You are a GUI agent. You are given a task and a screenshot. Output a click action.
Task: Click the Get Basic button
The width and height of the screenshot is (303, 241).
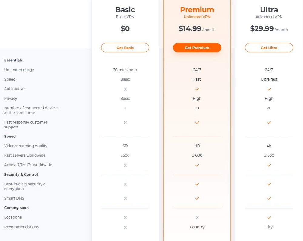(125, 48)
